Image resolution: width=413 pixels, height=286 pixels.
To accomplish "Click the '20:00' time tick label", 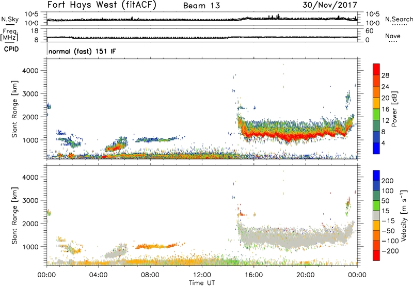I will click(305, 275).
